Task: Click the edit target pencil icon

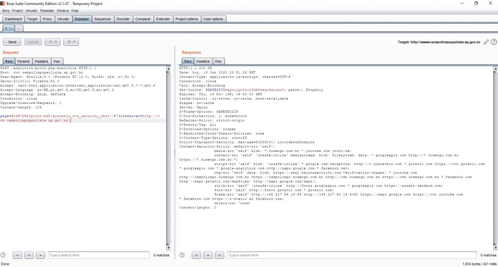Action: coord(486,42)
